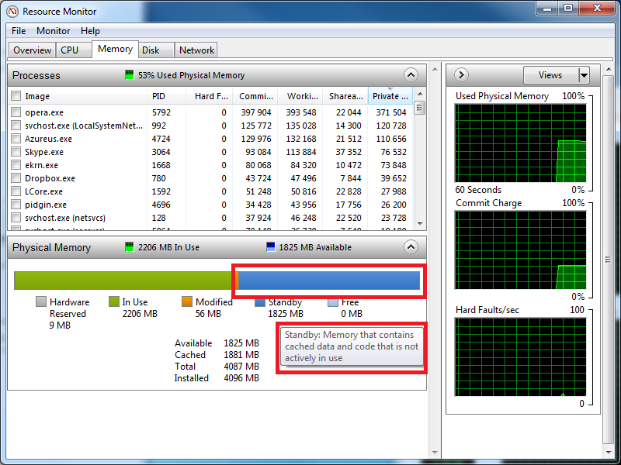Viewport: 621px width, 465px height.
Task: Click the blue Available indicator icon
Action: (x=270, y=246)
